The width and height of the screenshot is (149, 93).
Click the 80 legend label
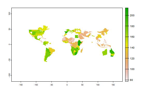click(x=131, y=80)
